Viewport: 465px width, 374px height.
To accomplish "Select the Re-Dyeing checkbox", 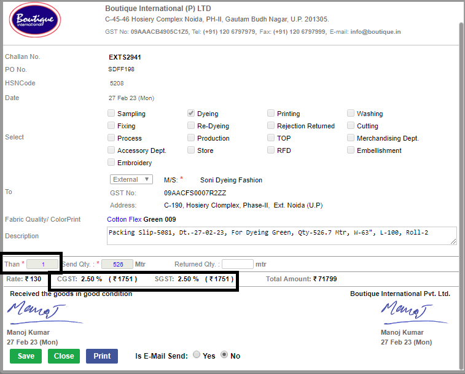I will pyautogui.click(x=191, y=125).
